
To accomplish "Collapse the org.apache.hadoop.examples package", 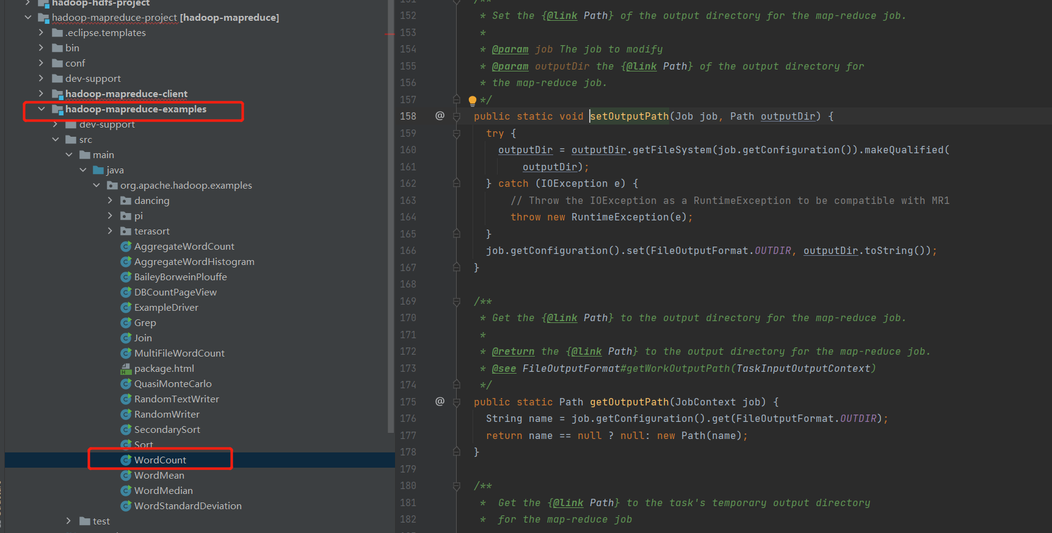I will [96, 185].
